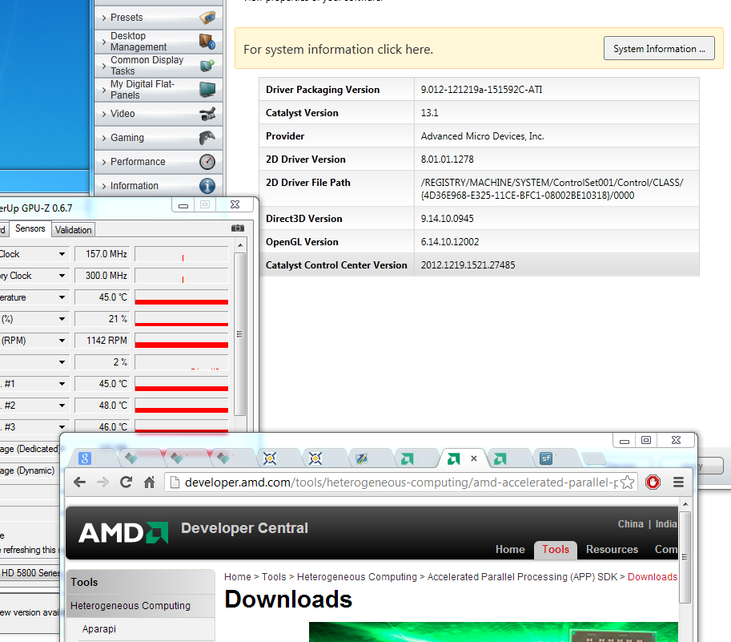Screen dimensions: 731x642
Task: Expand the Gaming section chevron
Action: pyautogui.click(x=104, y=138)
